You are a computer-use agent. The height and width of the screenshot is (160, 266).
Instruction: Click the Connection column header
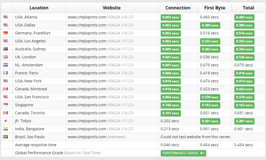tap(178, 8)
